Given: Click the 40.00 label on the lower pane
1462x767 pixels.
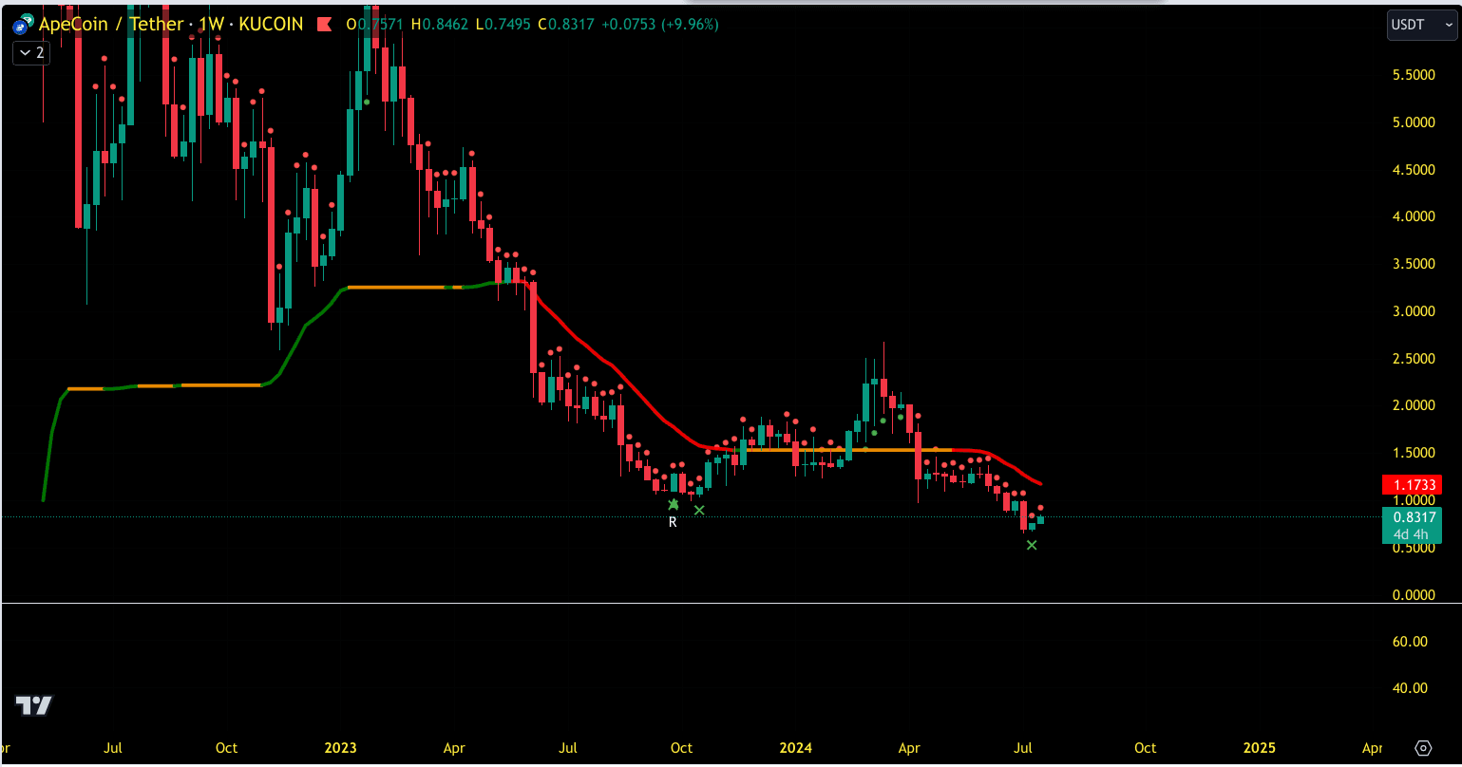Looking at the screenshot, I should pos(1411,688).
